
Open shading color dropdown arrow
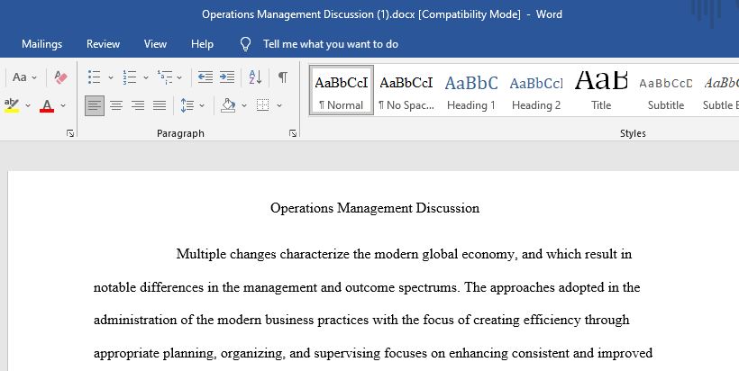pyautogui.click(x=244, y=105)
